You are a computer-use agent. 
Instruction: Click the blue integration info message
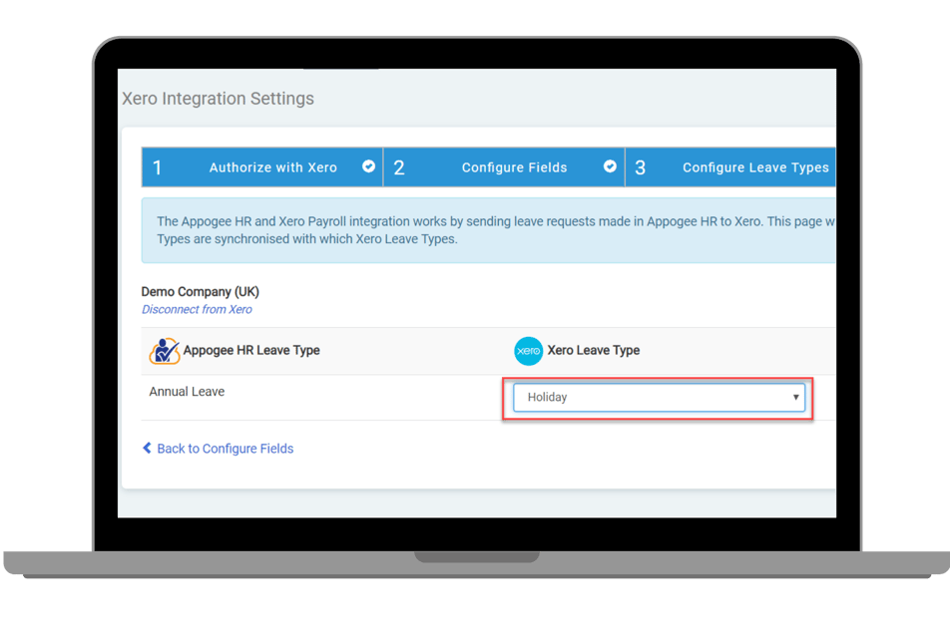[x=488, y=230]
